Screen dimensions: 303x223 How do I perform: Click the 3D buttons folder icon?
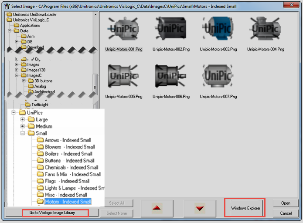[31, 81]
